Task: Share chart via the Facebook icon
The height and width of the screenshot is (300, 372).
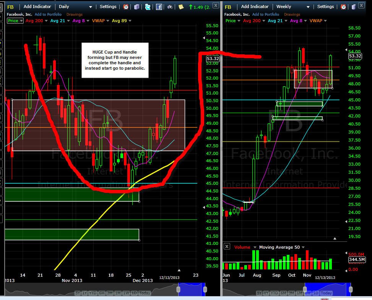Action: [159, 7]
